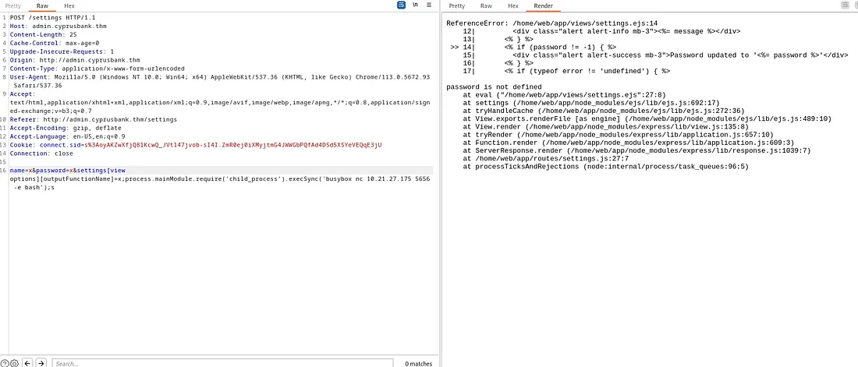Click 'at ServerResponse.render' stack trace line
Image resolution: width=858 pixels, height=367 pixels.
637,150
